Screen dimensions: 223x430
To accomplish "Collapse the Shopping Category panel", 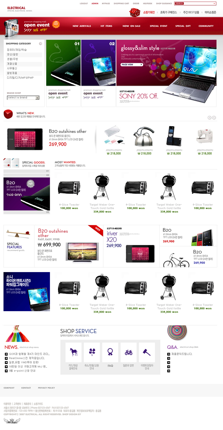I will click(x=41, y=44).
